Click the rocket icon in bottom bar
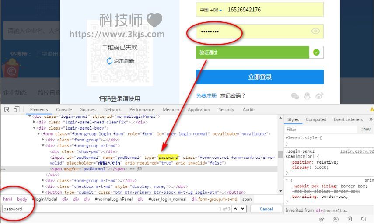Image resolution: width=374 pixels, height=224 pixels. coord(322,219)
